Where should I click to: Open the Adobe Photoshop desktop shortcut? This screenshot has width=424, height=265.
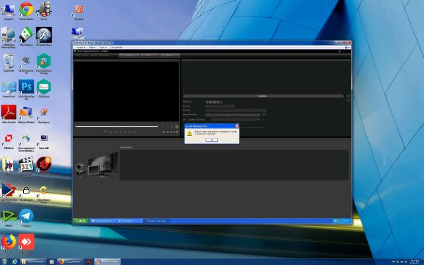[x=26, y=87]
